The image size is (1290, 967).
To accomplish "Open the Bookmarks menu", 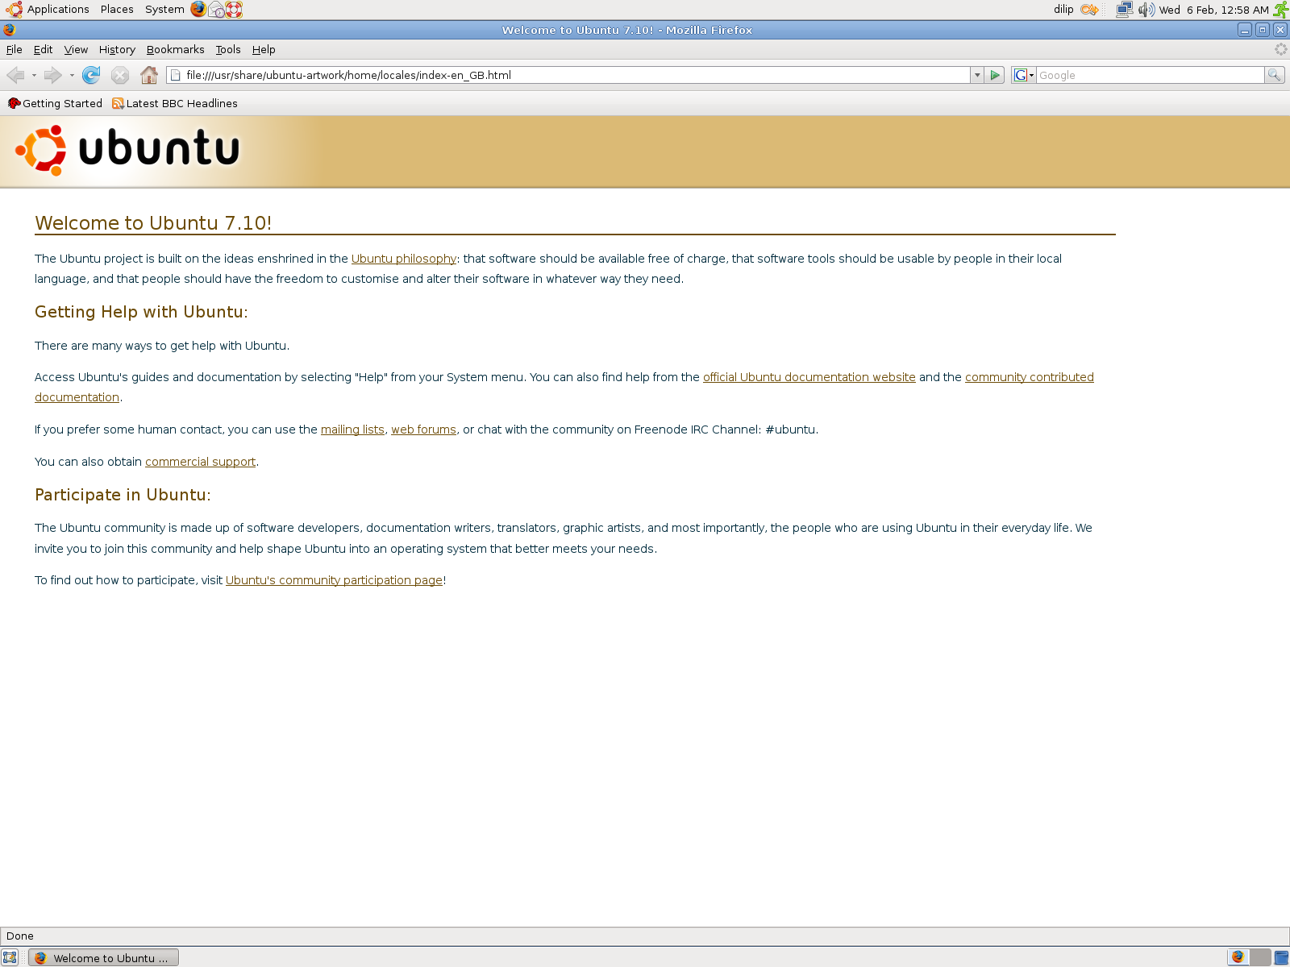I will (175, 49).
